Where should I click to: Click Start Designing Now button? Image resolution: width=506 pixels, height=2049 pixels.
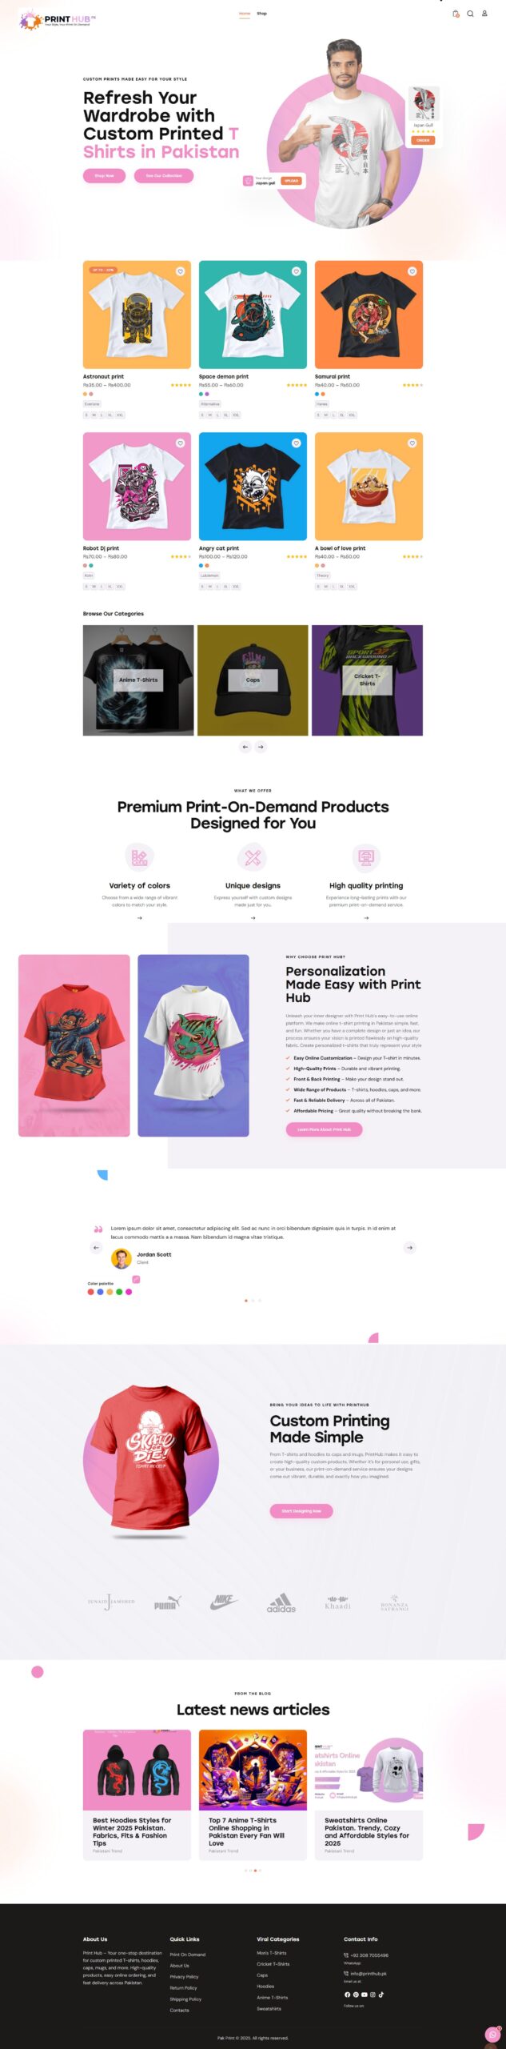pyautogui.click(x=301, y=1511)
